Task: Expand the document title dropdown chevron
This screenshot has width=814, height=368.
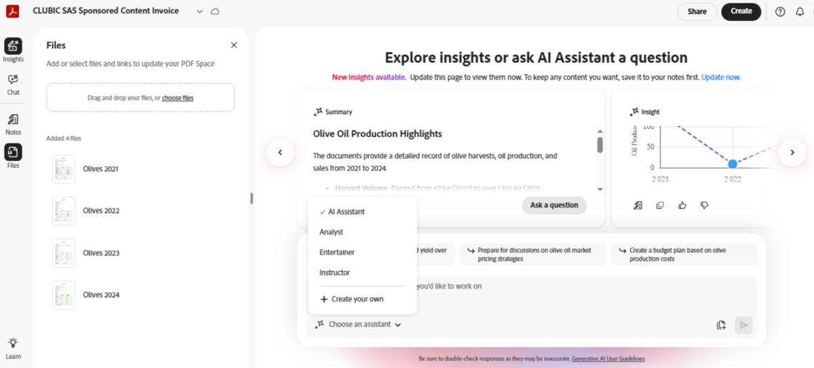Action: point(199,12)
